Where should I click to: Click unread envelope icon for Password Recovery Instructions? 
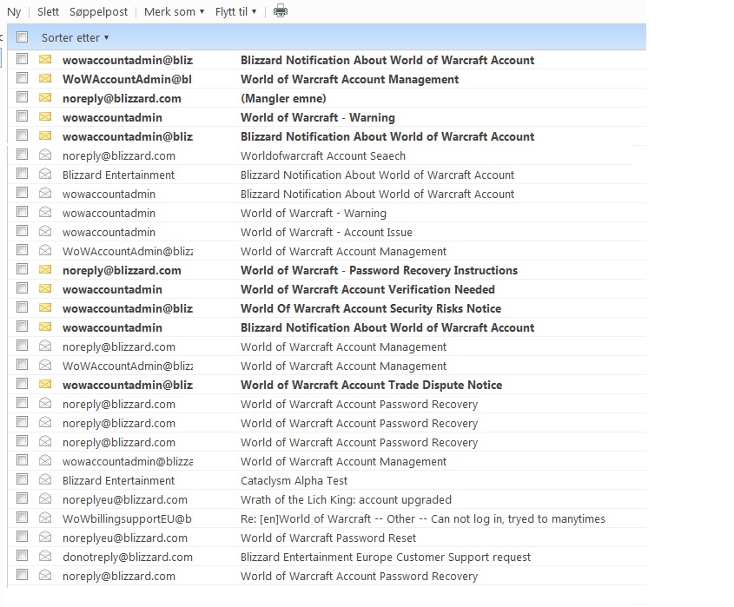pos(45,269)
